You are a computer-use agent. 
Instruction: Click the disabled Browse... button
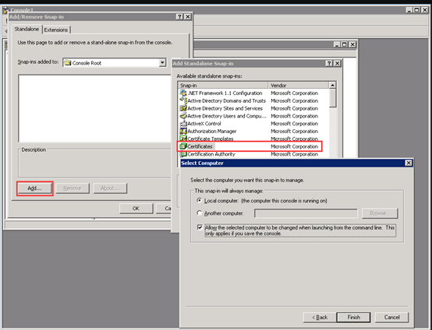click(380, 213)
